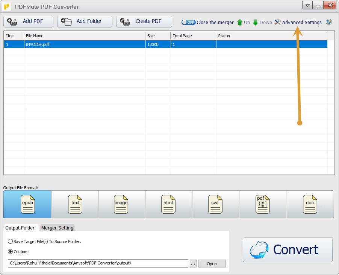Select the INVOICe.pdf file row
Viewport: 339px width, 275px height.
(x=166, y=44)
